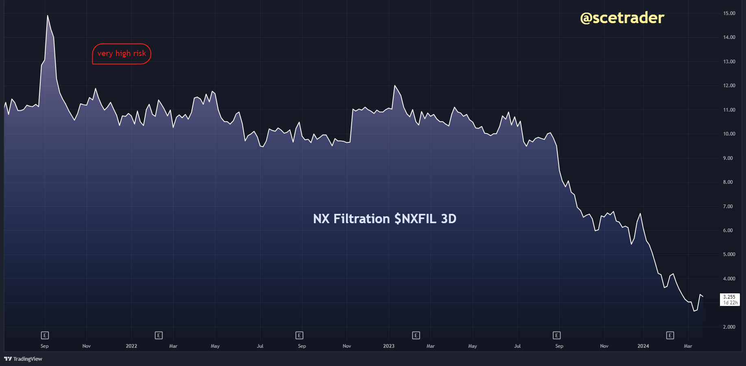The height and width of the screenshot is (366, 746).
Task: Click the 15.00 price axis label
Action: (729, 13)
